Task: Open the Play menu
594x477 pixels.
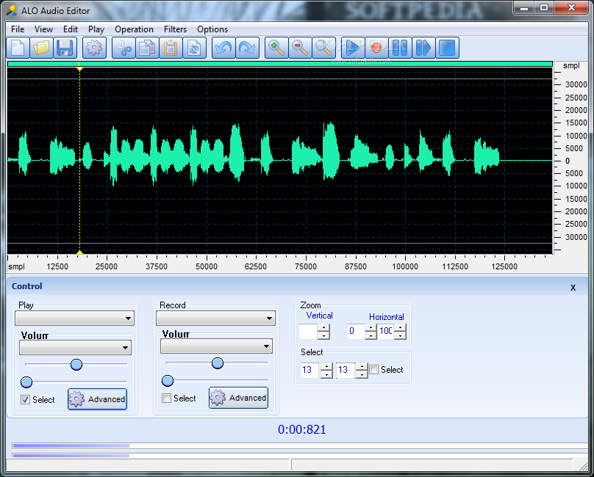Action: (x=96, y=29)
